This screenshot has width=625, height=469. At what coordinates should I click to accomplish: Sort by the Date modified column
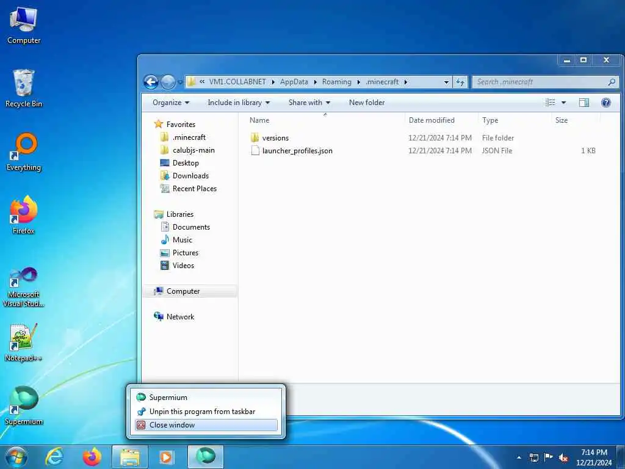tap(441, 120)
